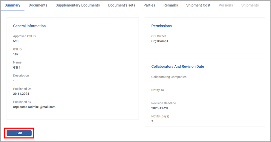Open Supplementary Documents tab

click(78, 5)
